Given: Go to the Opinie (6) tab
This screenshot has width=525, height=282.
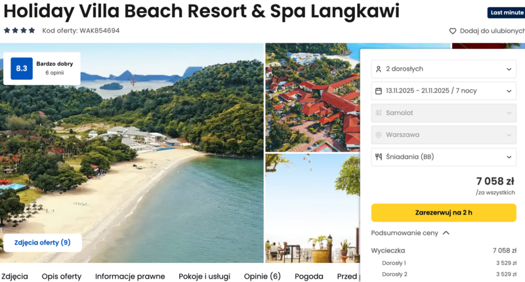Looking at the screenshot, I should tap(262, 276).
